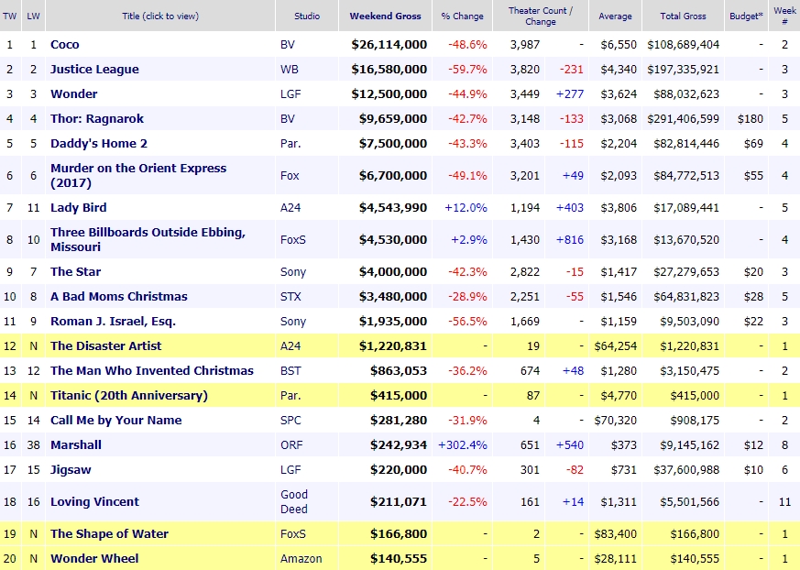The height and width of the screenshot is (570, 800).
Task: Select the 3,987 theater count
Action: click(525, 44)
